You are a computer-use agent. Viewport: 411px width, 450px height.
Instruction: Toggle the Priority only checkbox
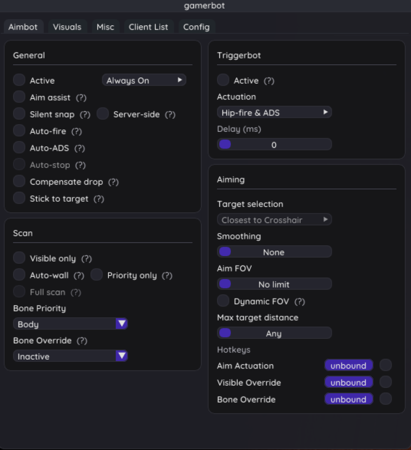[97, 275]
